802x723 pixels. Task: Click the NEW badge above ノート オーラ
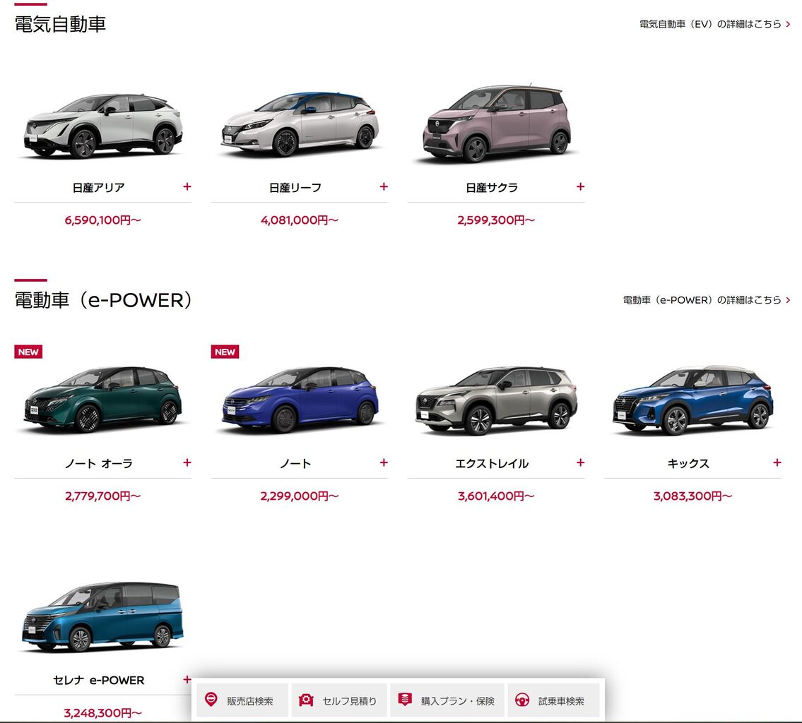click(28, 352)
